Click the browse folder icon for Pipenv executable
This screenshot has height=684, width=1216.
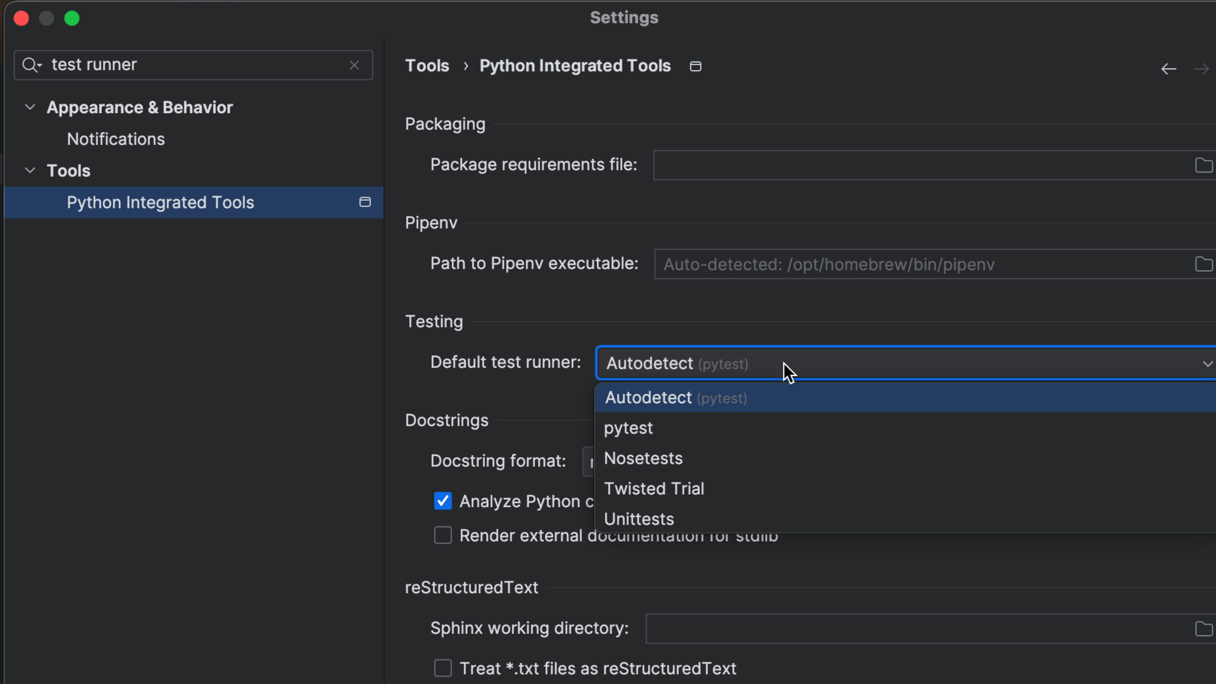tap(1203, 264)
